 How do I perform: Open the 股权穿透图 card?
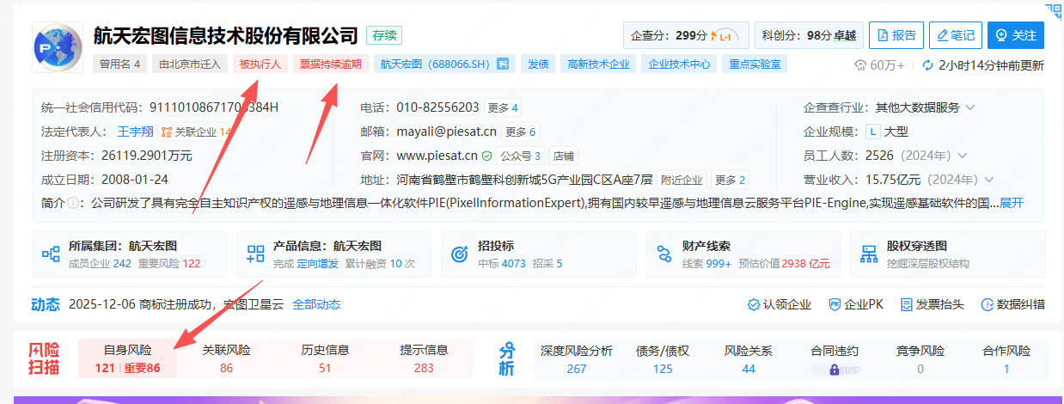coord(948,254)
